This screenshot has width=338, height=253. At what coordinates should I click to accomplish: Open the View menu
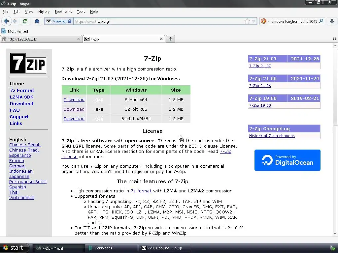[29, 12]
